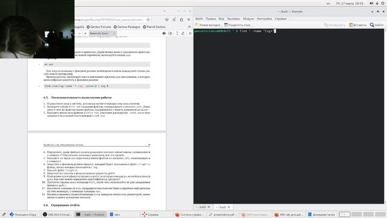This screenshot has height=218, width=387.
Task: Switch to Системы управл... Firefox taskbar entry
Action: [189, 214]
